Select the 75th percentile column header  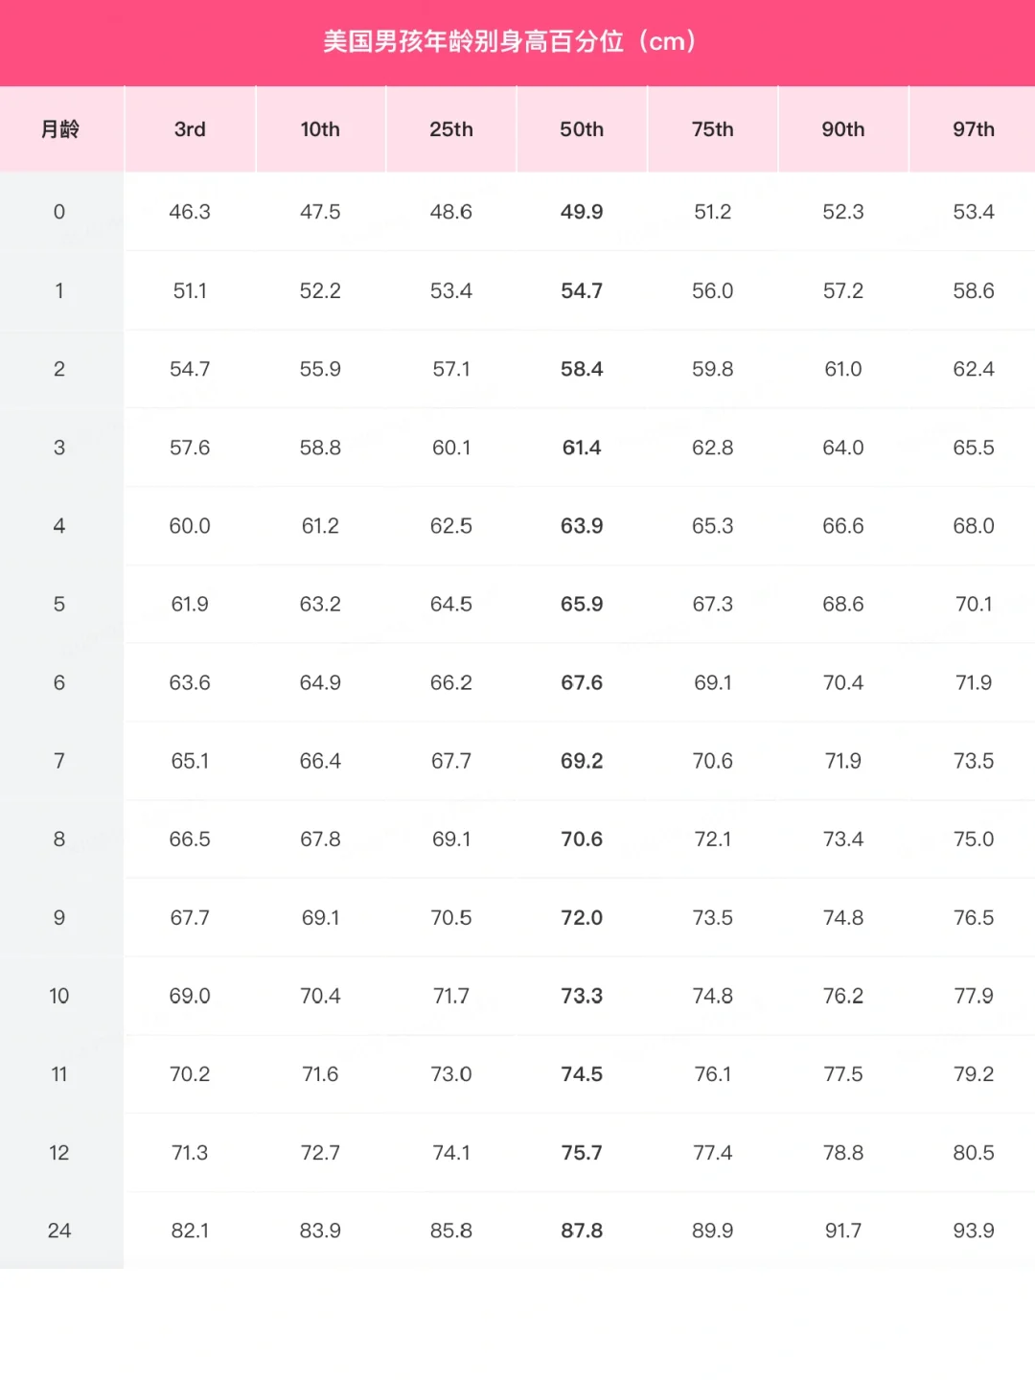713,129
